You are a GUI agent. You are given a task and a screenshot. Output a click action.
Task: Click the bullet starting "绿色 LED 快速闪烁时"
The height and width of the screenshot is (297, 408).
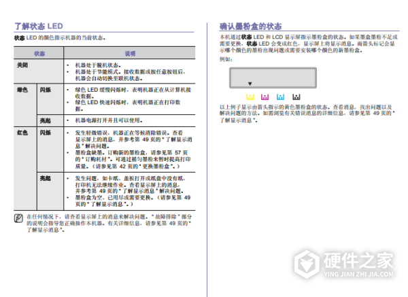tap(128, 105)
